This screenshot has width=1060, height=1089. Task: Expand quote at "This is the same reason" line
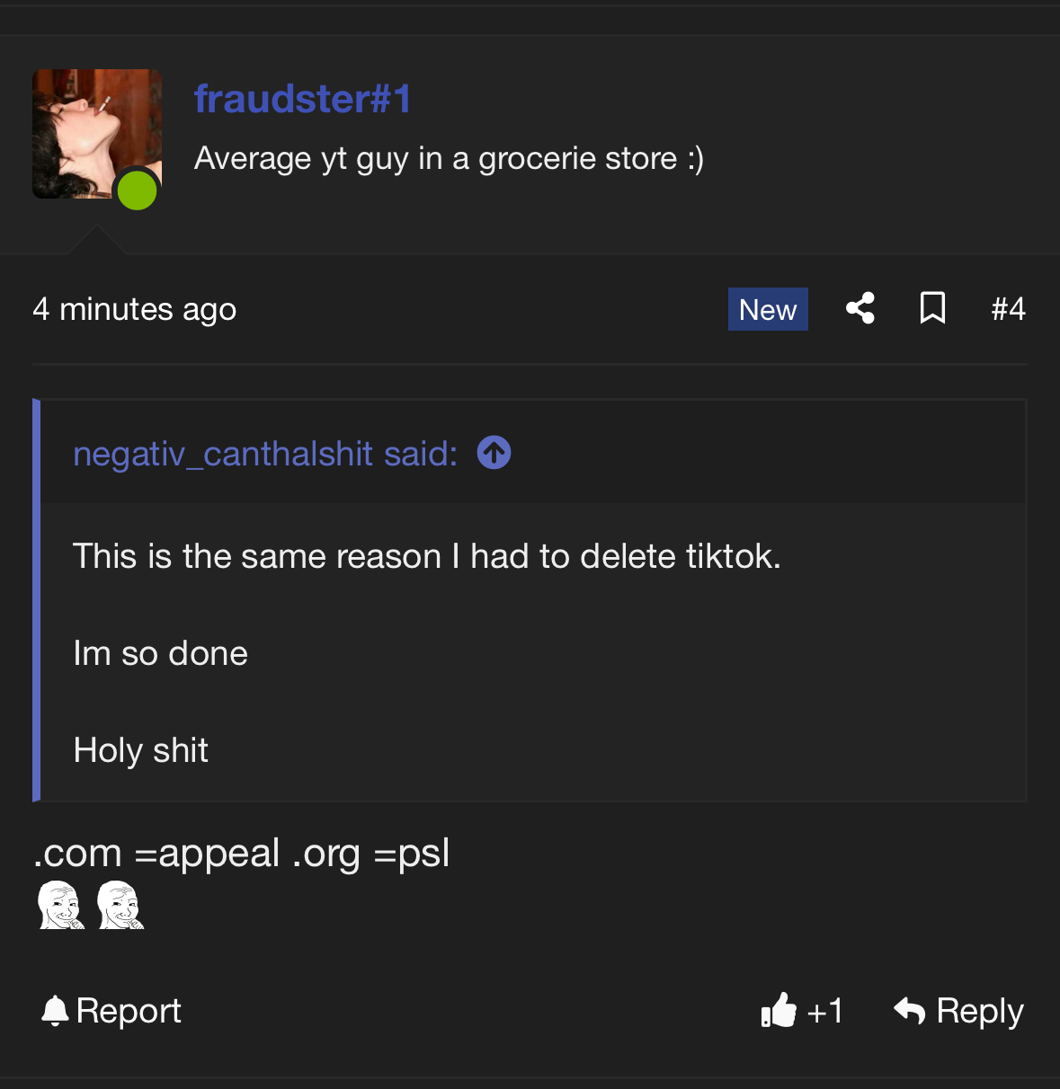click(426, 556)
